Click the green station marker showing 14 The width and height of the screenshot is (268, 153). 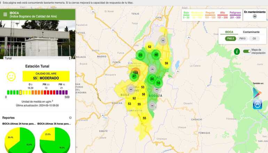158,83
